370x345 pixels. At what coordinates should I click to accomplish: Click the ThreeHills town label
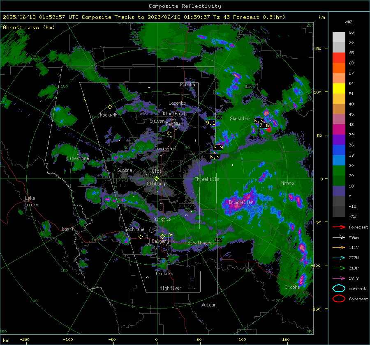(207, 179)
